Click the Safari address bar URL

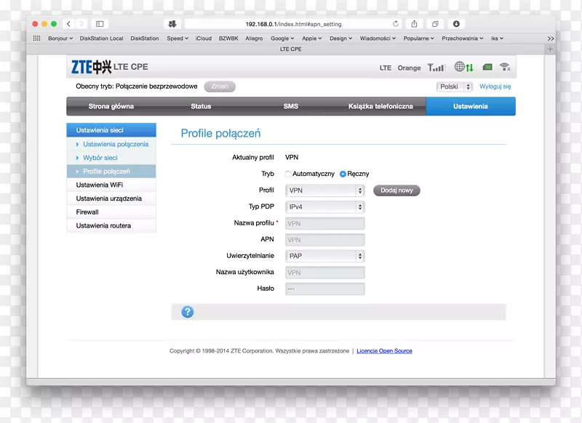point(293,24)
